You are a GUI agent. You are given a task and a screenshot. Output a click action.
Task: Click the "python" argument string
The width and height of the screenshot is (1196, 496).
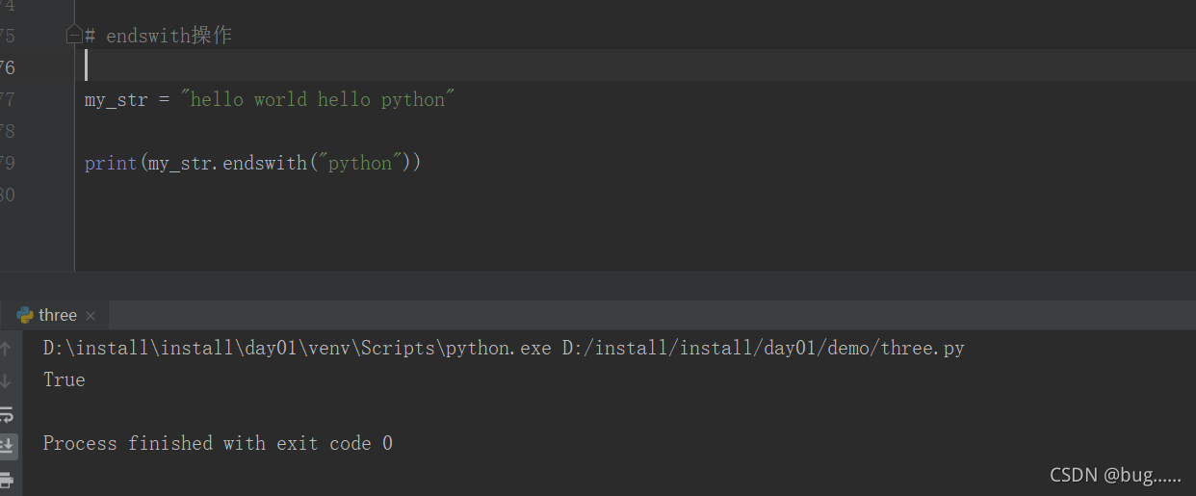360,163
